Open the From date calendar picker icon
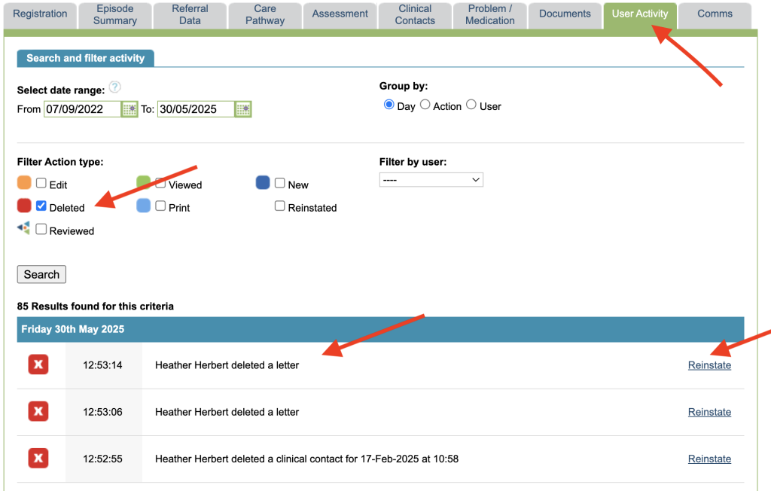This screenshot has height=491, width=771. coord(130,109)
